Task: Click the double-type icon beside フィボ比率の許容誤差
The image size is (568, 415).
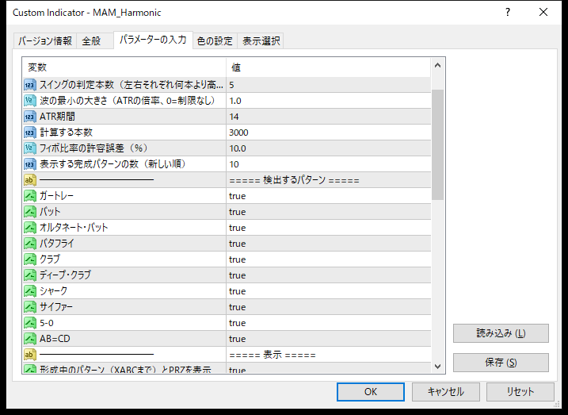Action: click(30, 148)
